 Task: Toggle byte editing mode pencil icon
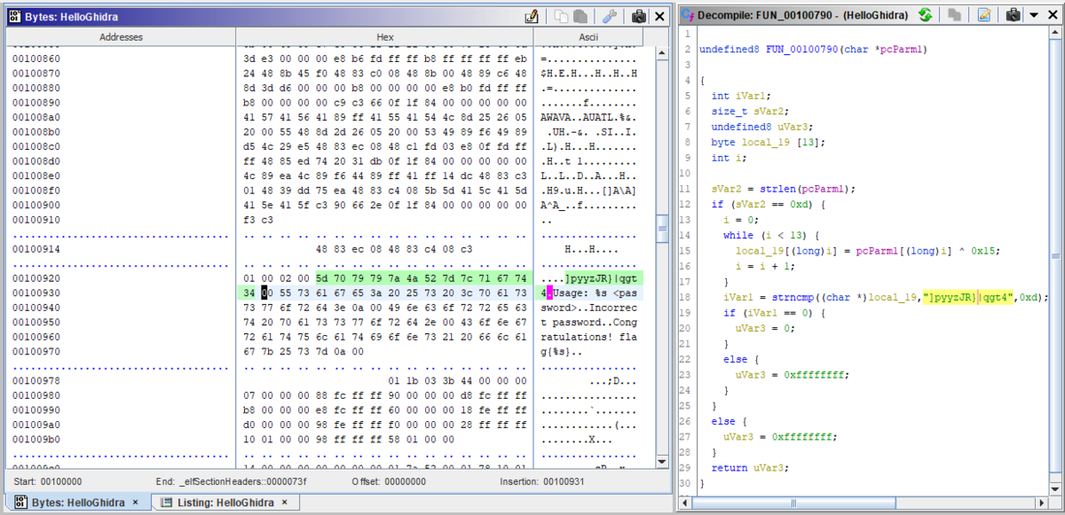(532, 16)
